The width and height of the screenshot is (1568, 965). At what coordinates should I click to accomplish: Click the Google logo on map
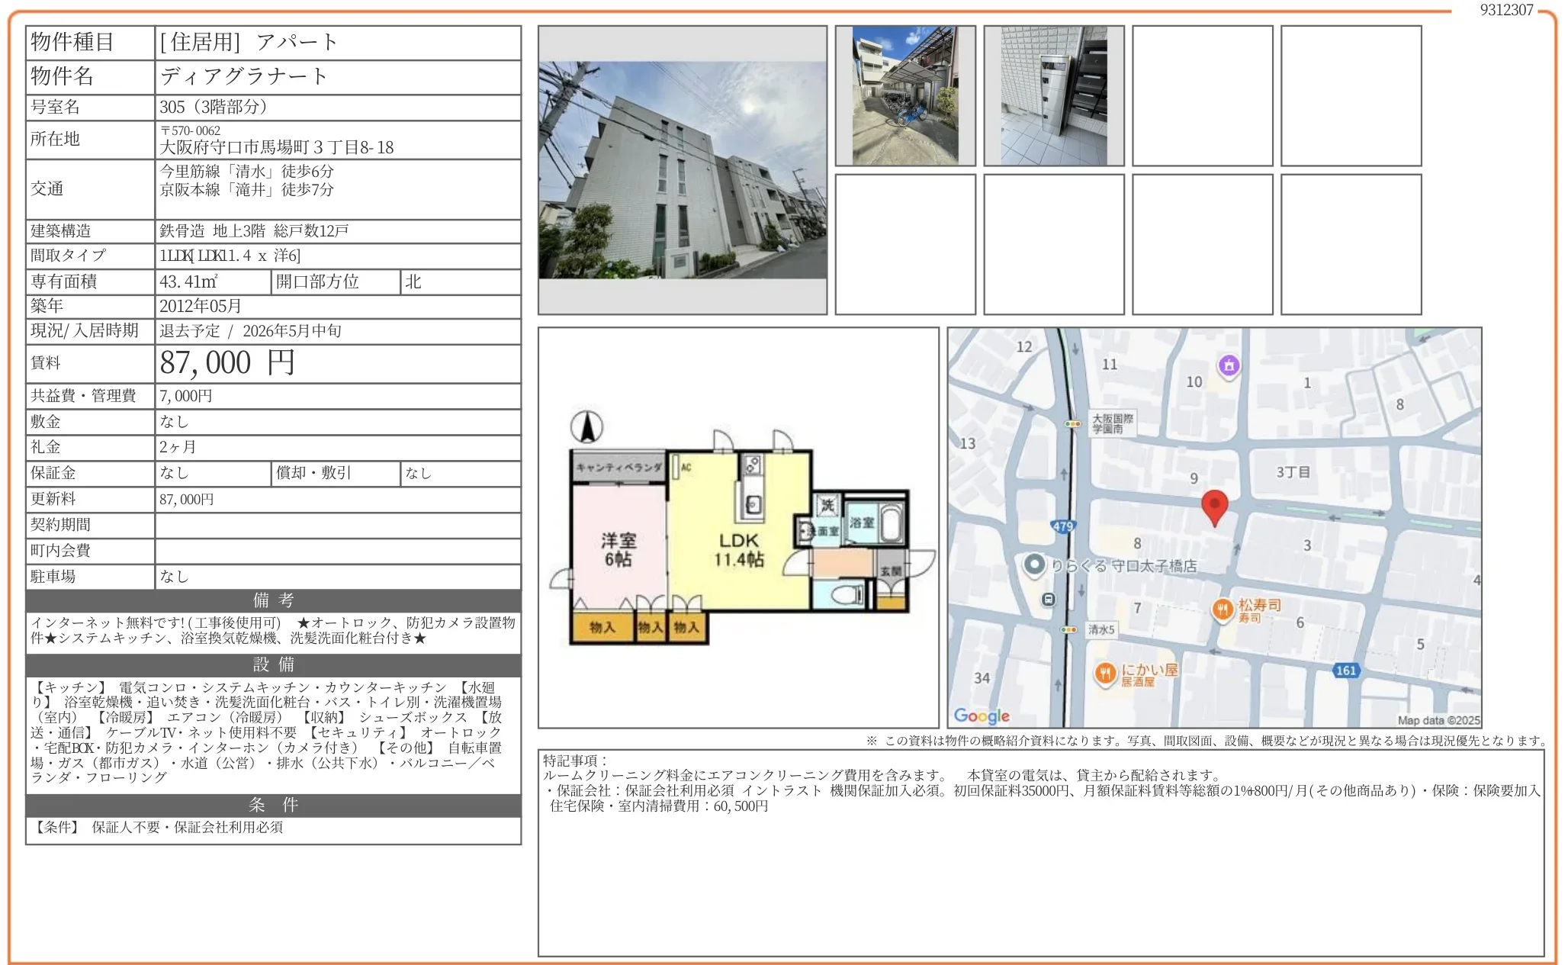[x=982, y=716]
